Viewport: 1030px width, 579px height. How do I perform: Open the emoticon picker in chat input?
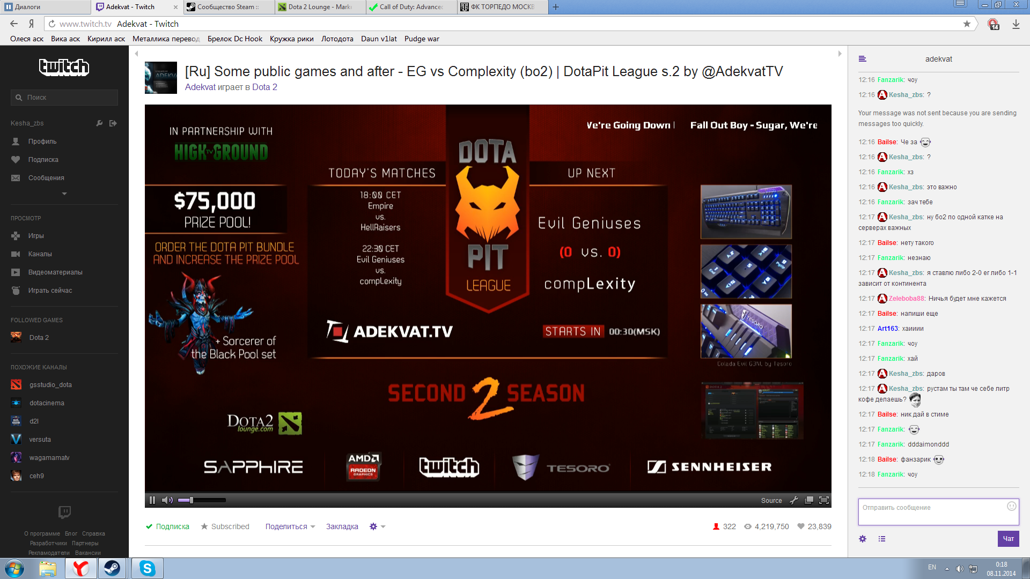click(x=1011, y=506)
